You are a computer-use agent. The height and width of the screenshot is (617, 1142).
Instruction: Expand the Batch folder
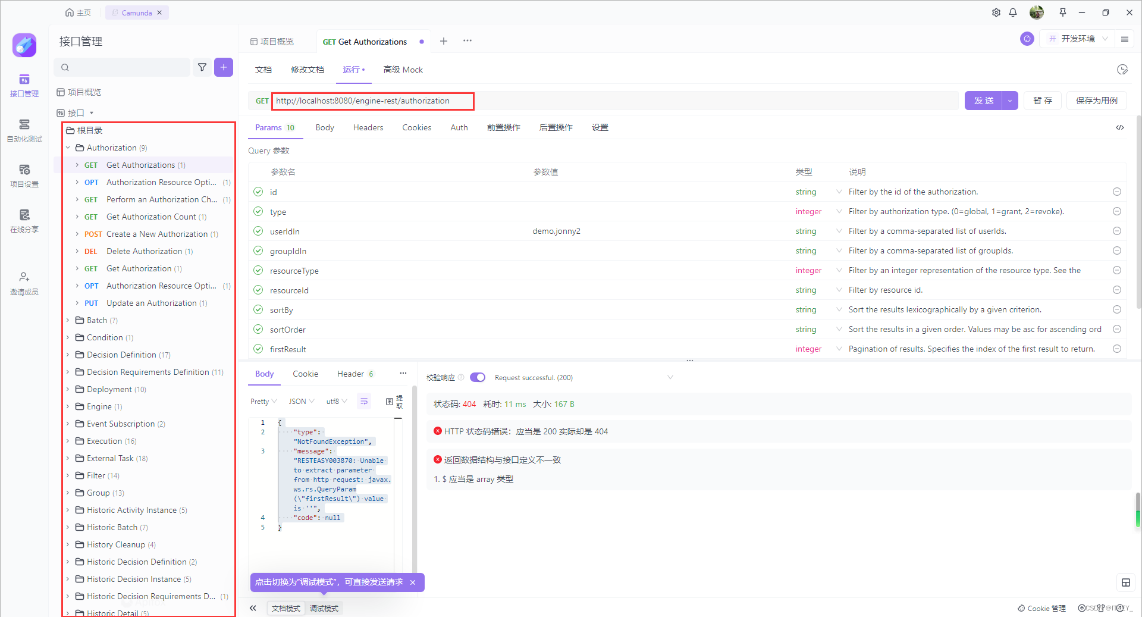(x=68, y=320)
